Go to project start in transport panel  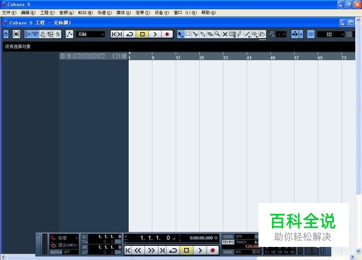click(x=128, y=250)
